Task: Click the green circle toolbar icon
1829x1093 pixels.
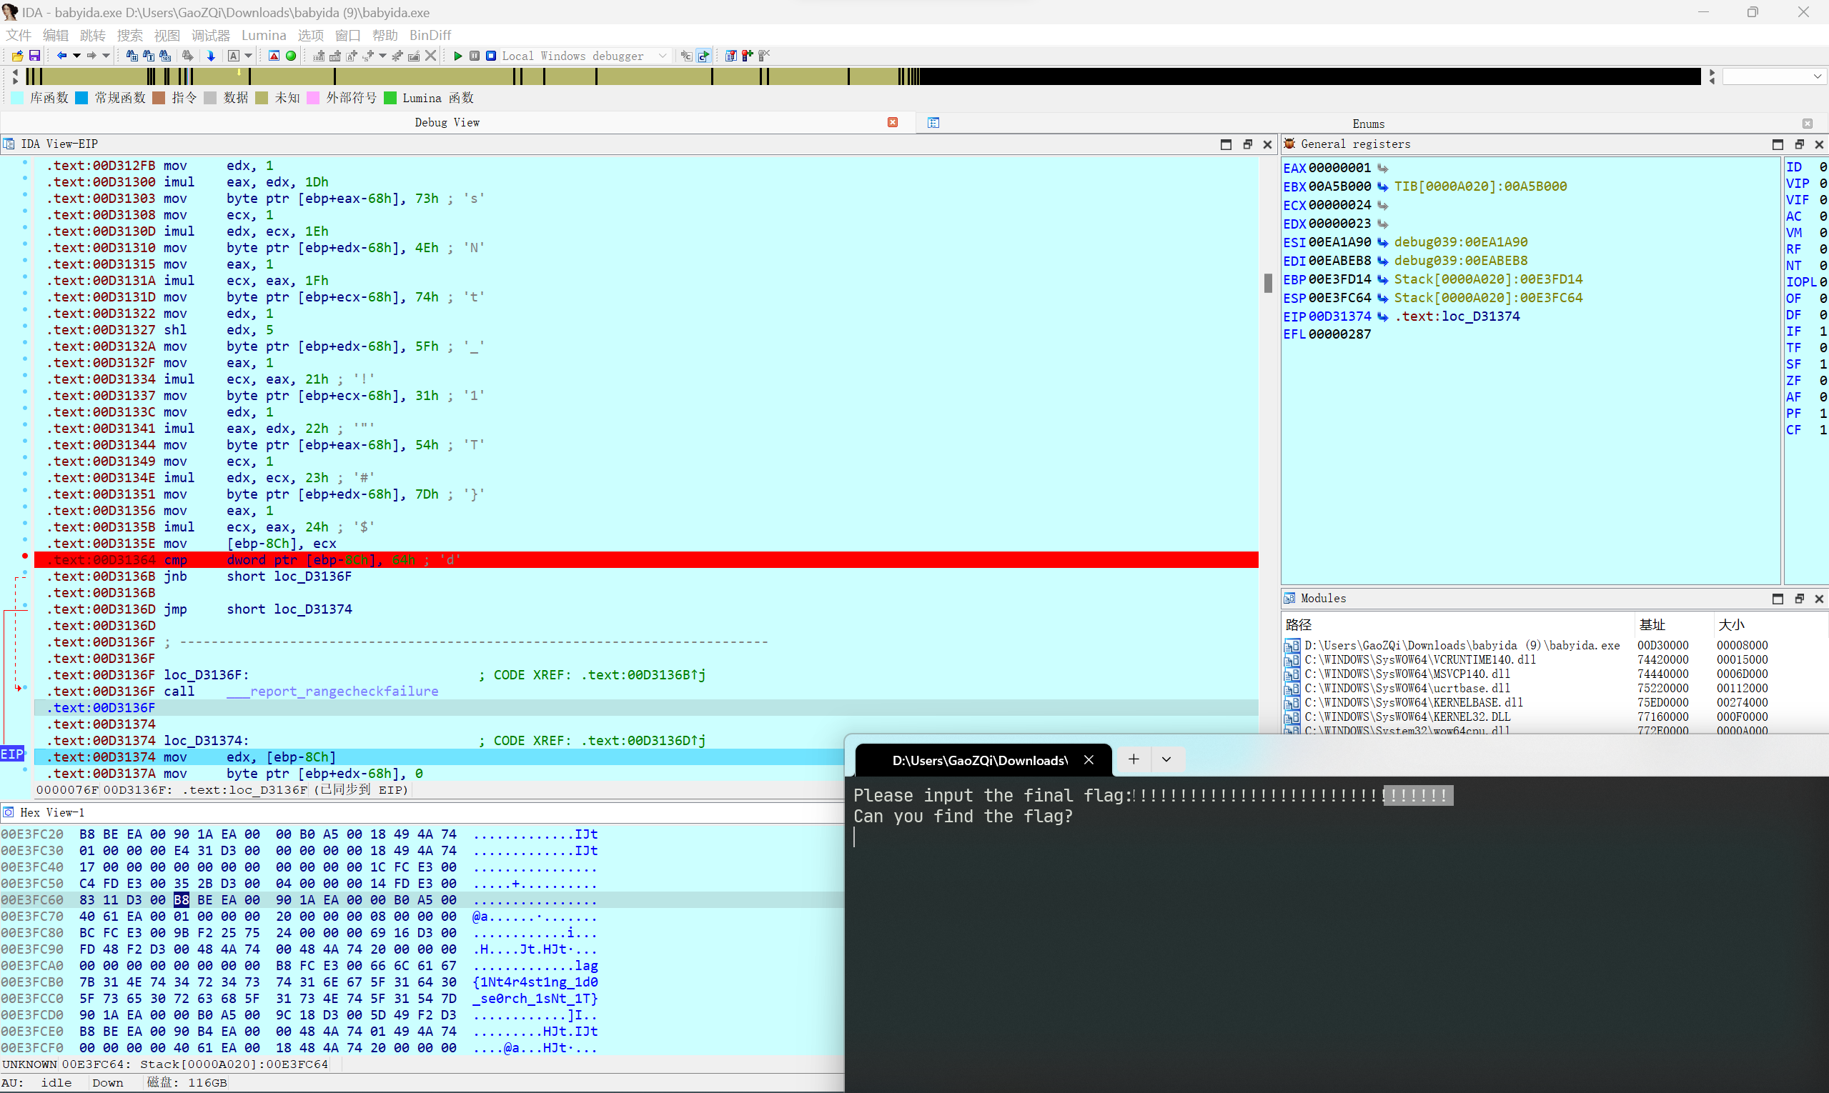Action: 291,56
